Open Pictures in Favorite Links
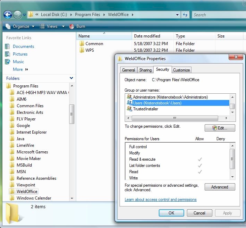This screenshot has height=228, width=246. point(20,54)
